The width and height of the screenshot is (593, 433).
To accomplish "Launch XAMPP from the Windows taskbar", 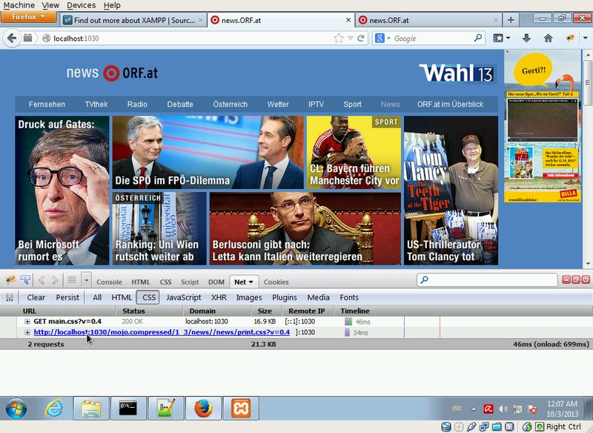I will tap(238, 409).
